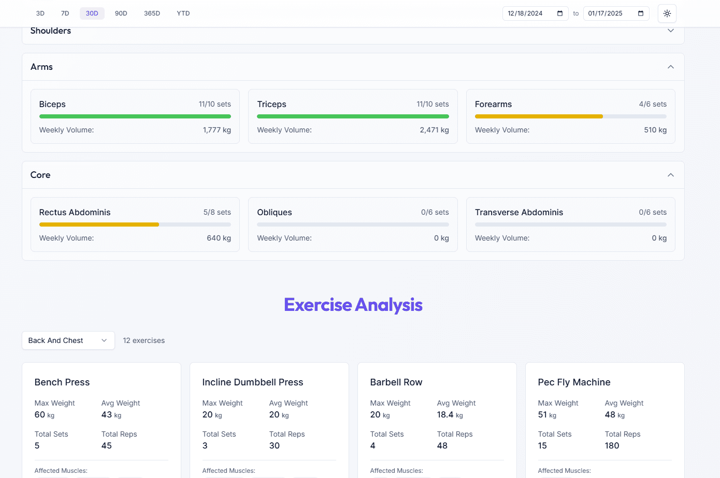The width and height of the screenshot is (720, 478).
Task: Select the 90D time period
Action: [121, 13]
